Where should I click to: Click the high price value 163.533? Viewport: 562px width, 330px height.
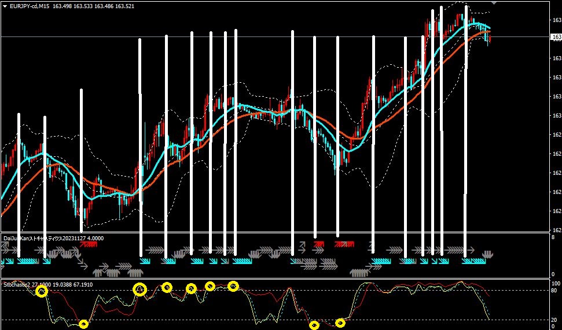[x=83, y=6]
